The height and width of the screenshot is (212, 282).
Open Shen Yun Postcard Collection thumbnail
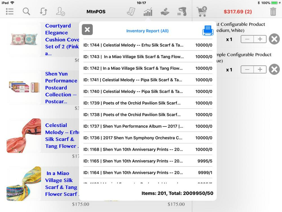point(24,87)
